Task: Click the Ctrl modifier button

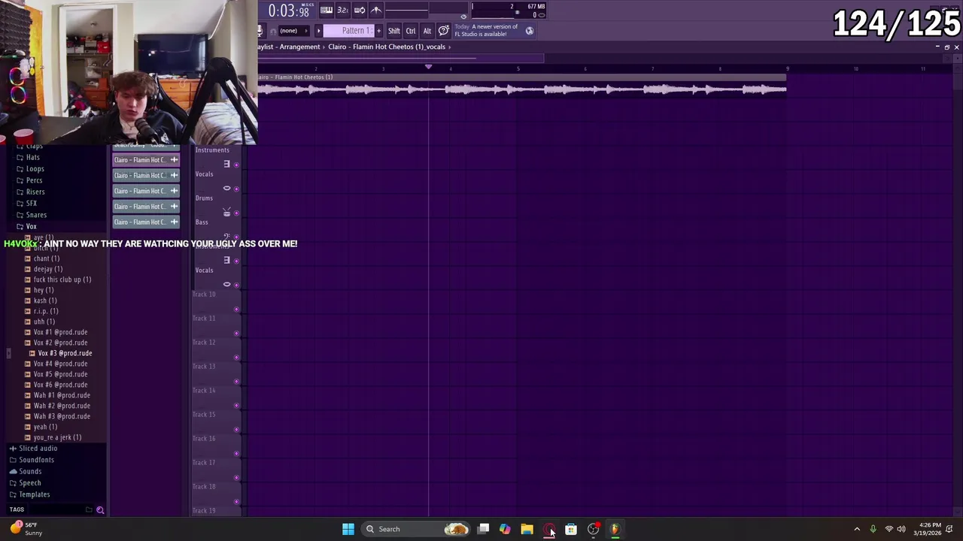Action: (x=411, y=31)
